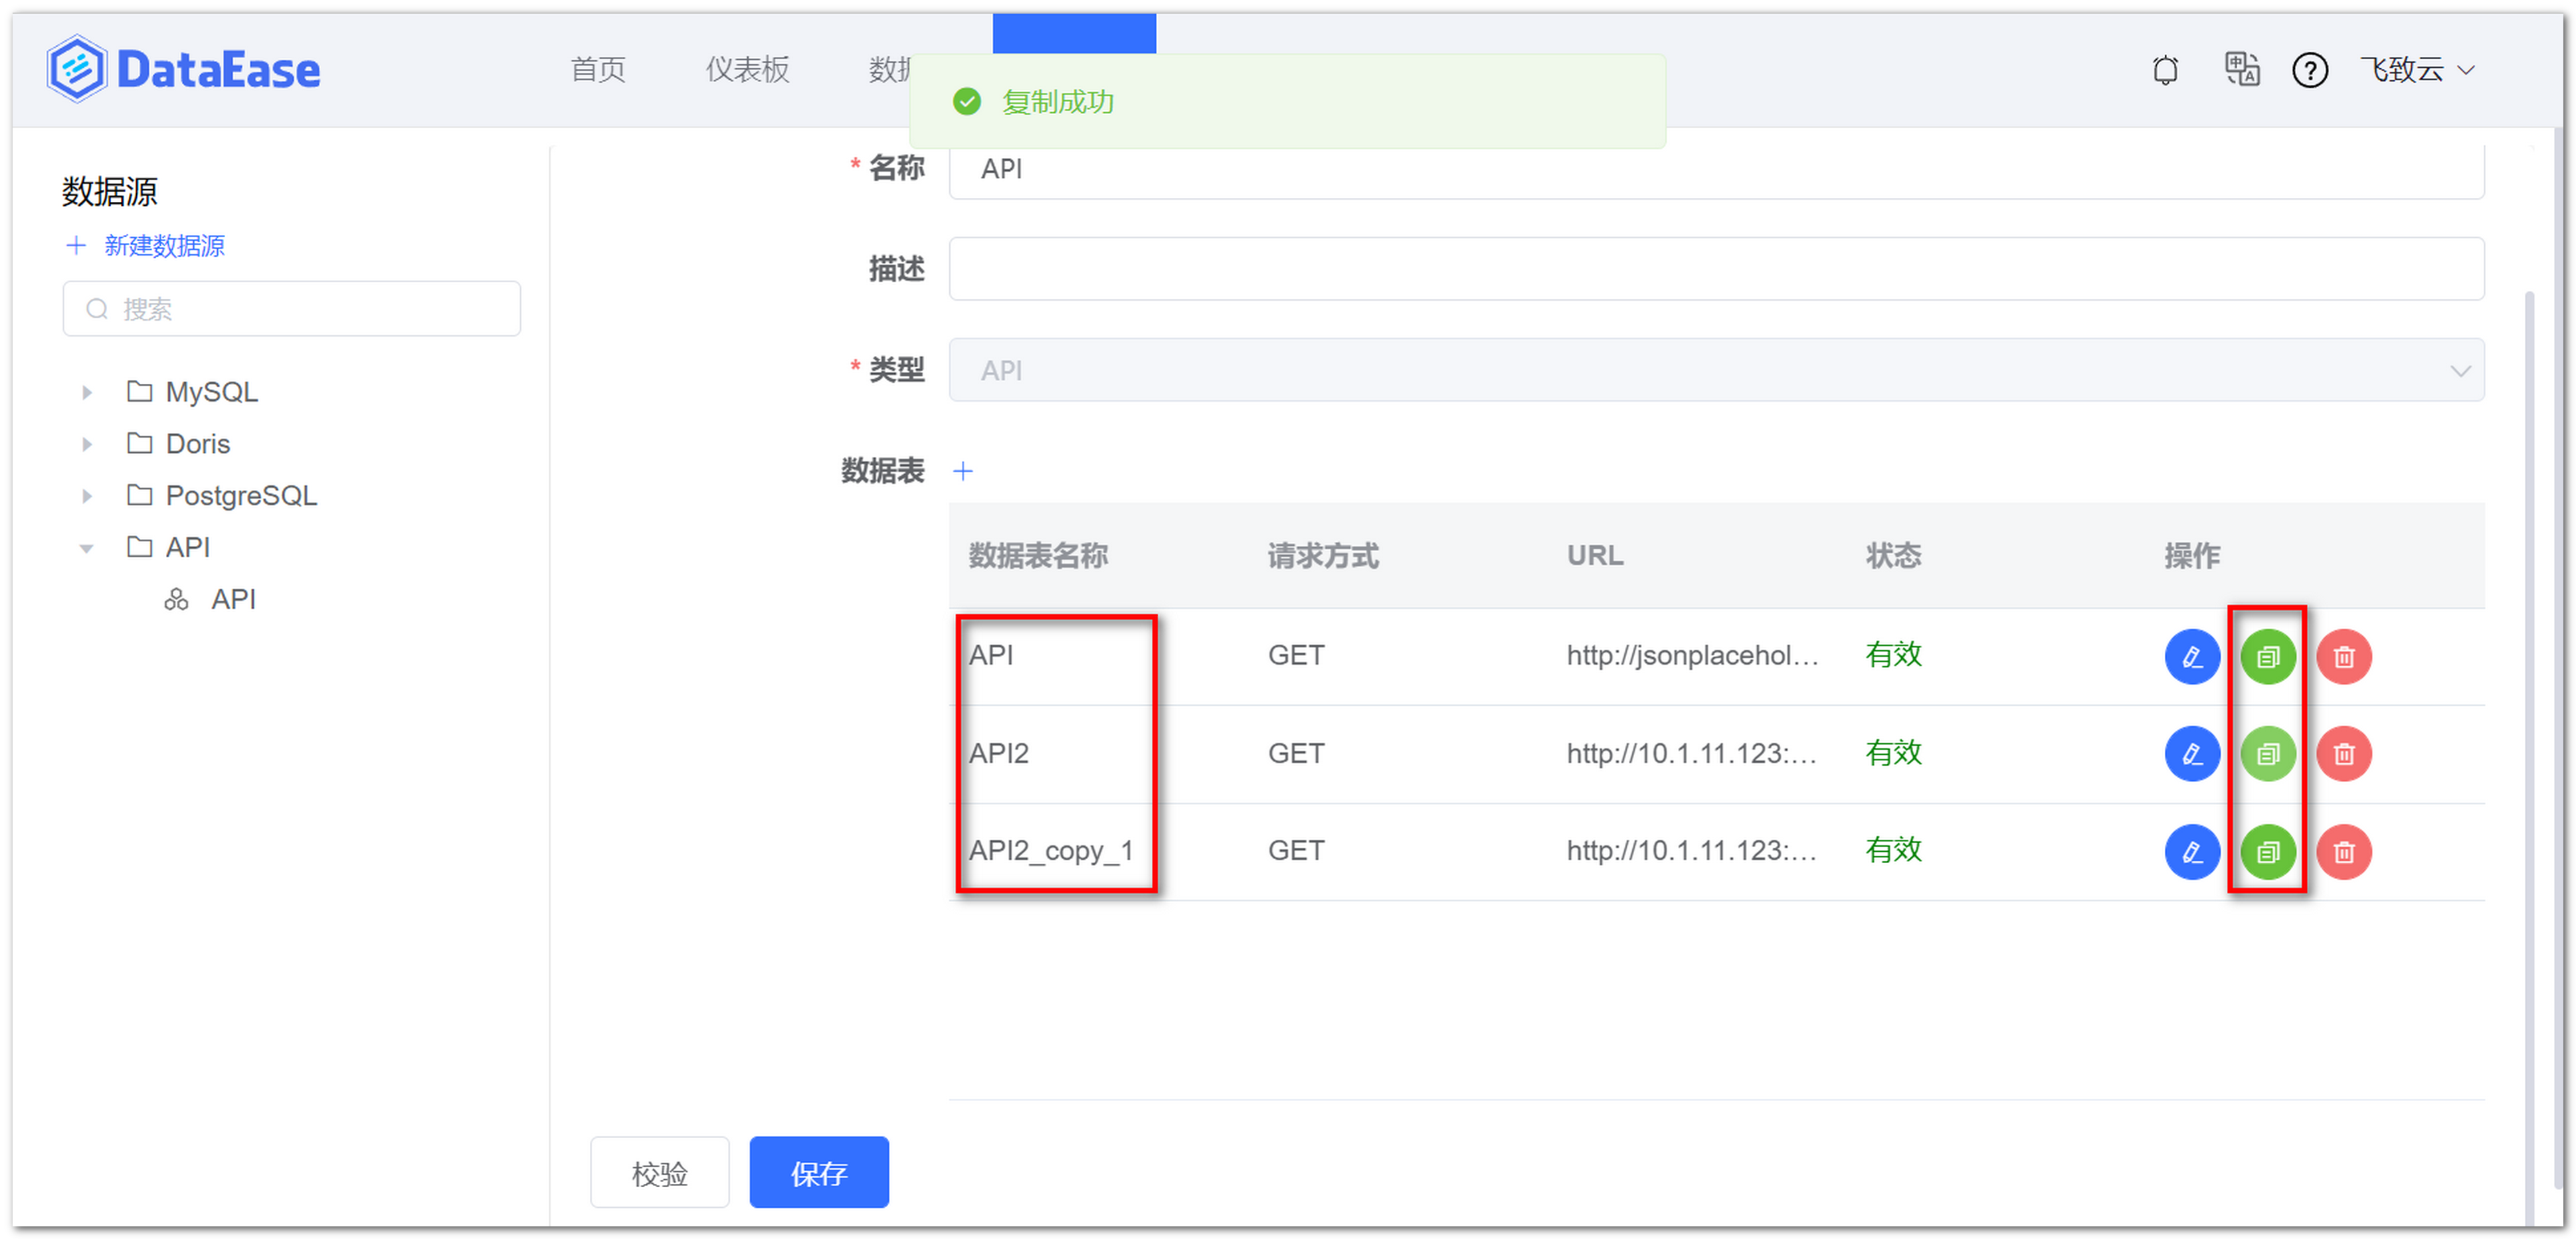Copy the API2 data table row
2576x1239 pixels.
coord(2267,754)
